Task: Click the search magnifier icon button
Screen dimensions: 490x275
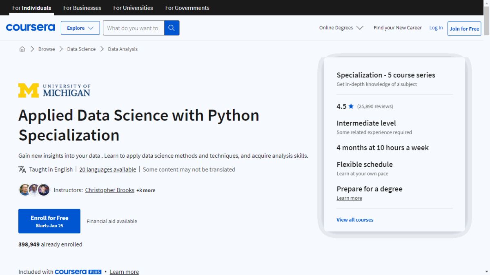Action: tap(171, 28)
